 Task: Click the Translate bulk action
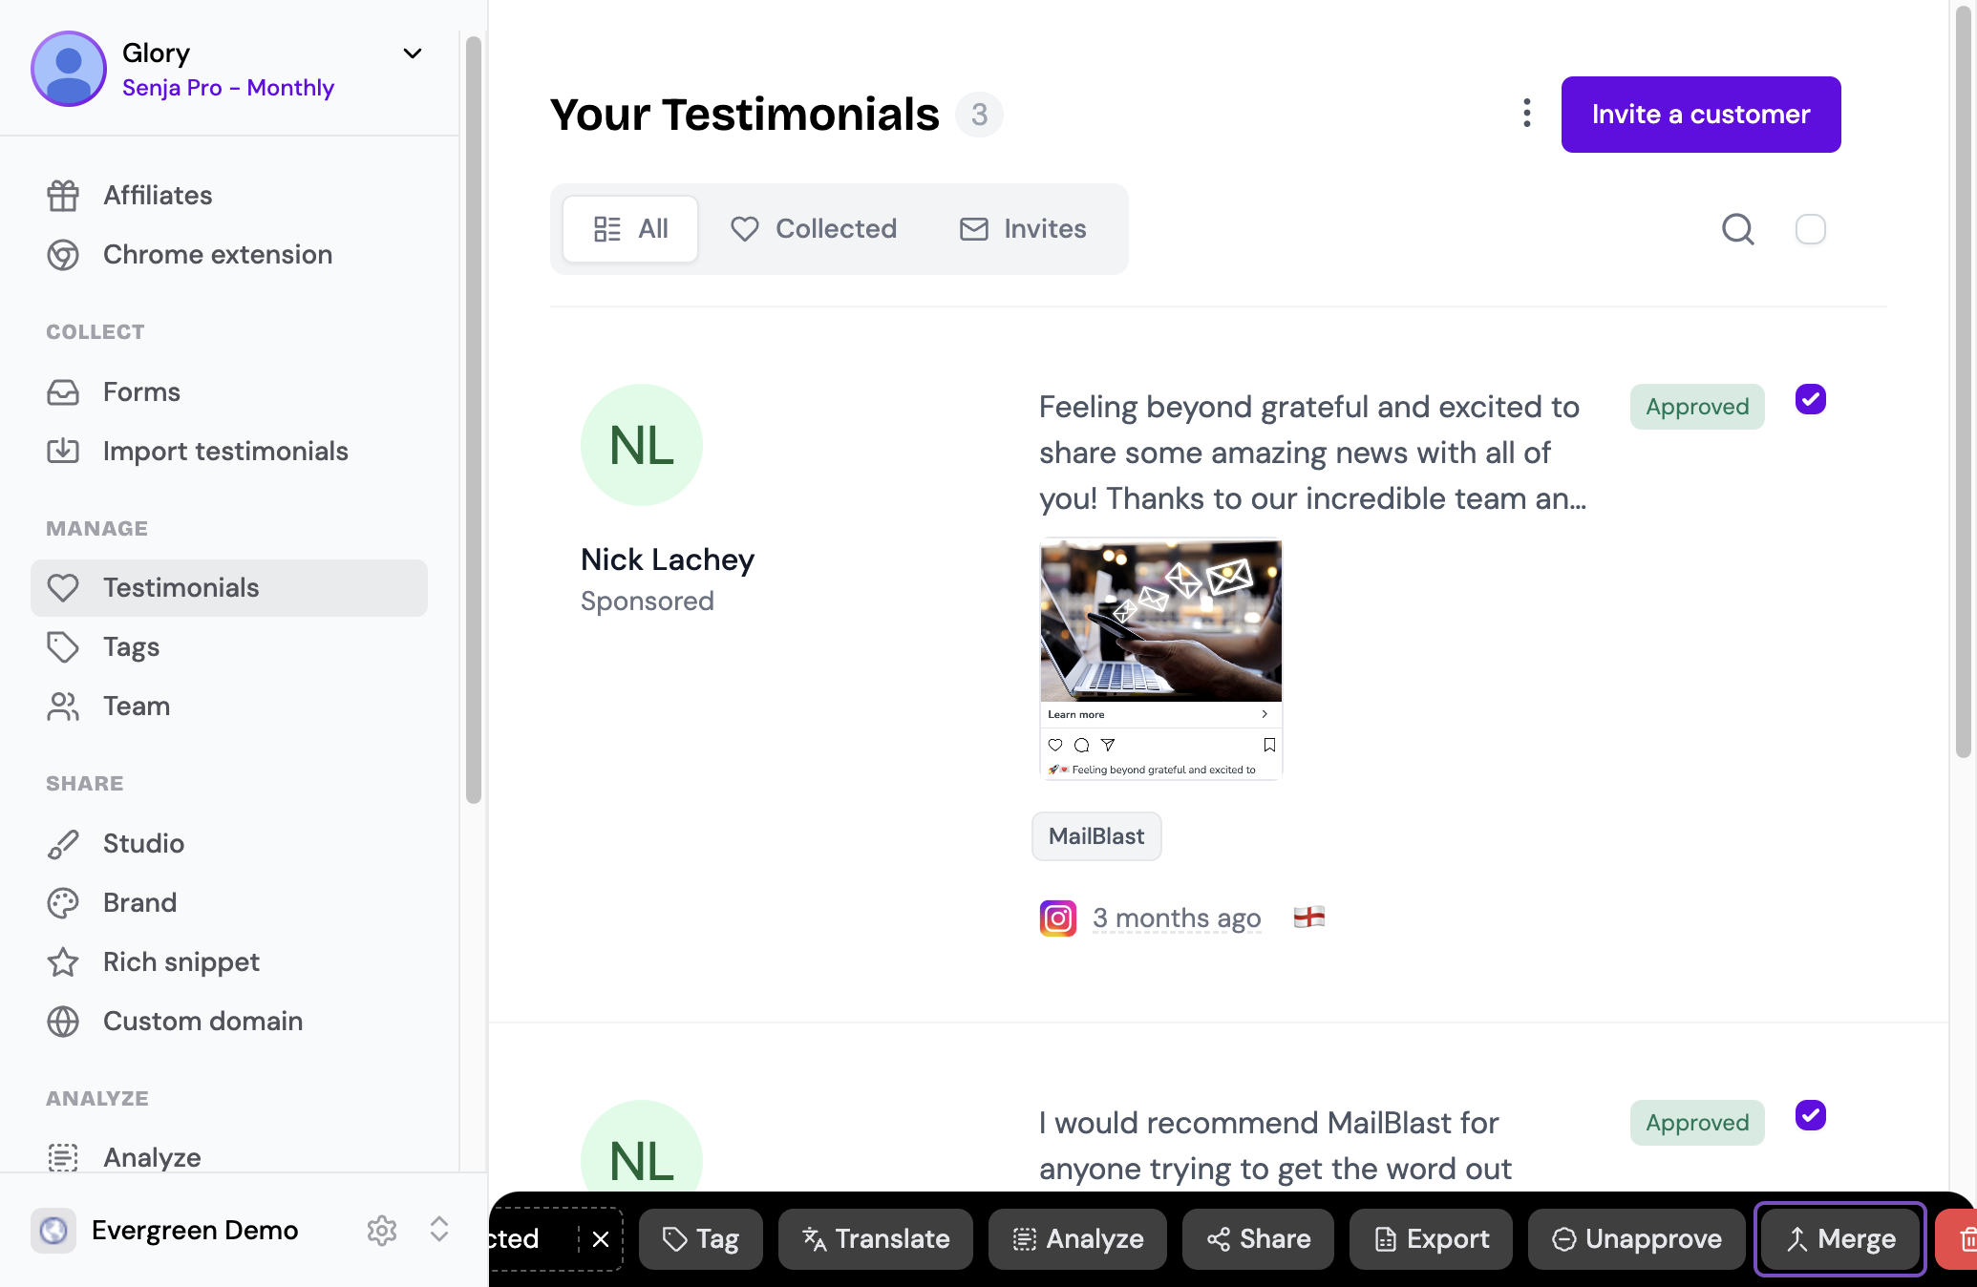tap(876, 1239)
